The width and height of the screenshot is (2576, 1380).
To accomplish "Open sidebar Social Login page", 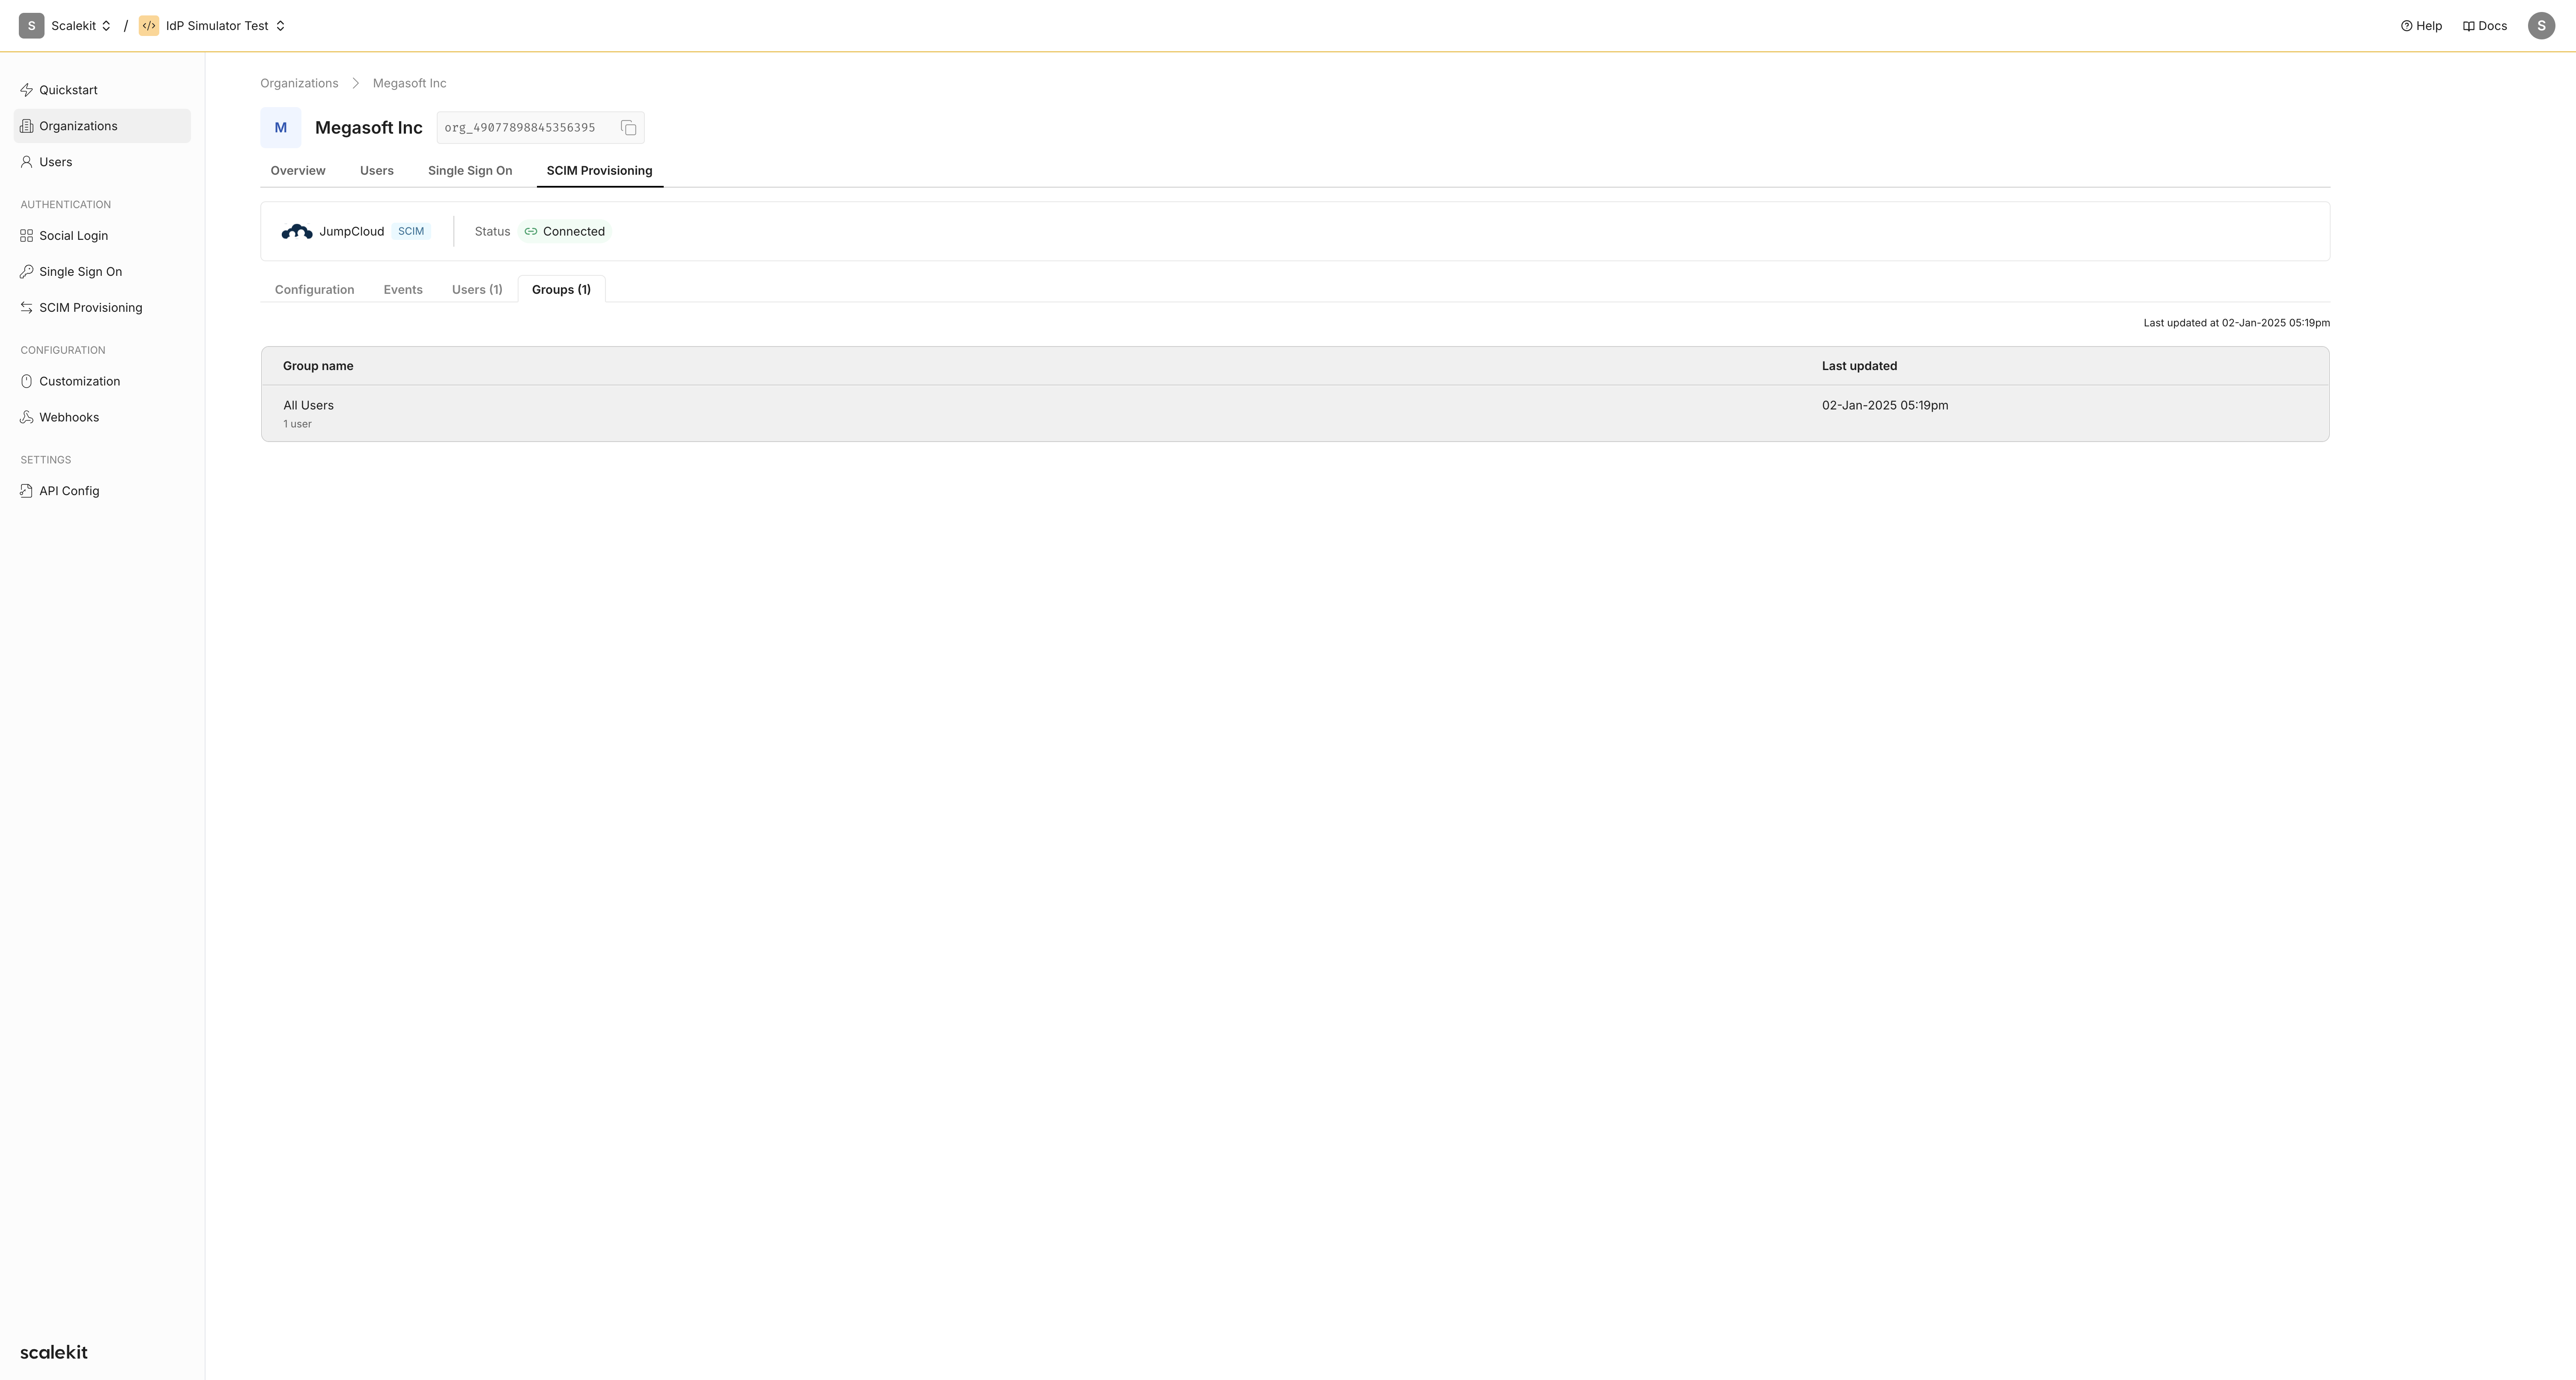I will (102, 236).
